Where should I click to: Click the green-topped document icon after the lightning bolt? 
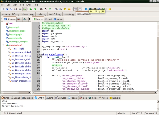coord(50,9)
